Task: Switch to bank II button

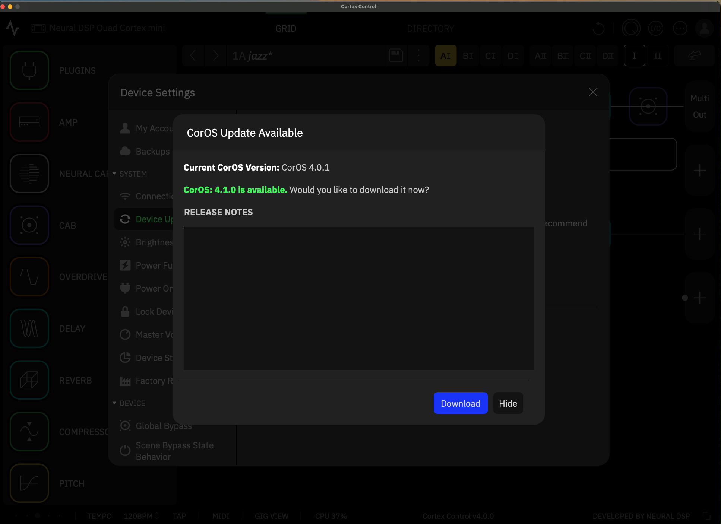Action: coord(658,56)
